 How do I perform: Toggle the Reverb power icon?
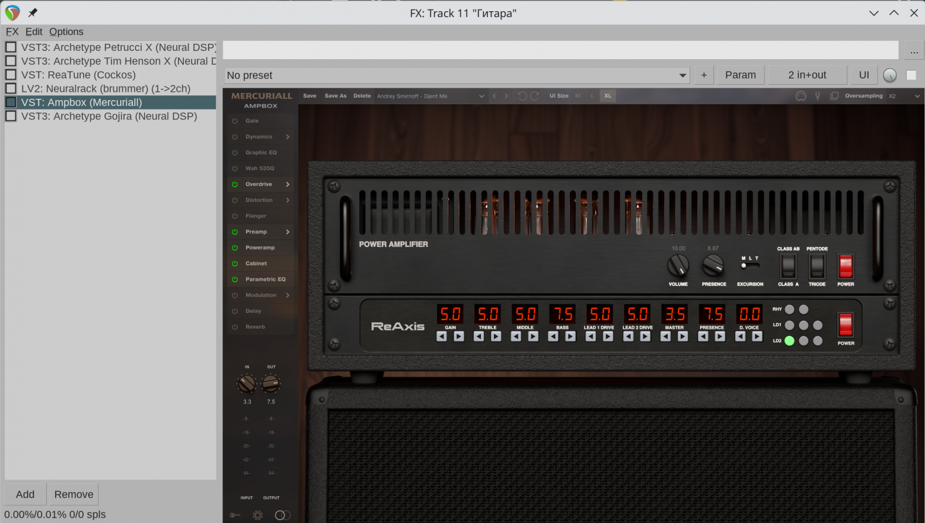pos(235,327)
